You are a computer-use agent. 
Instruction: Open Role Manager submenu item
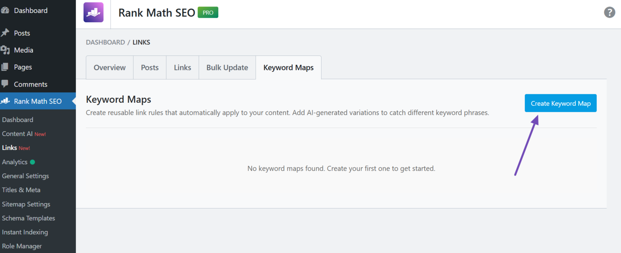(x=22, y=246)
